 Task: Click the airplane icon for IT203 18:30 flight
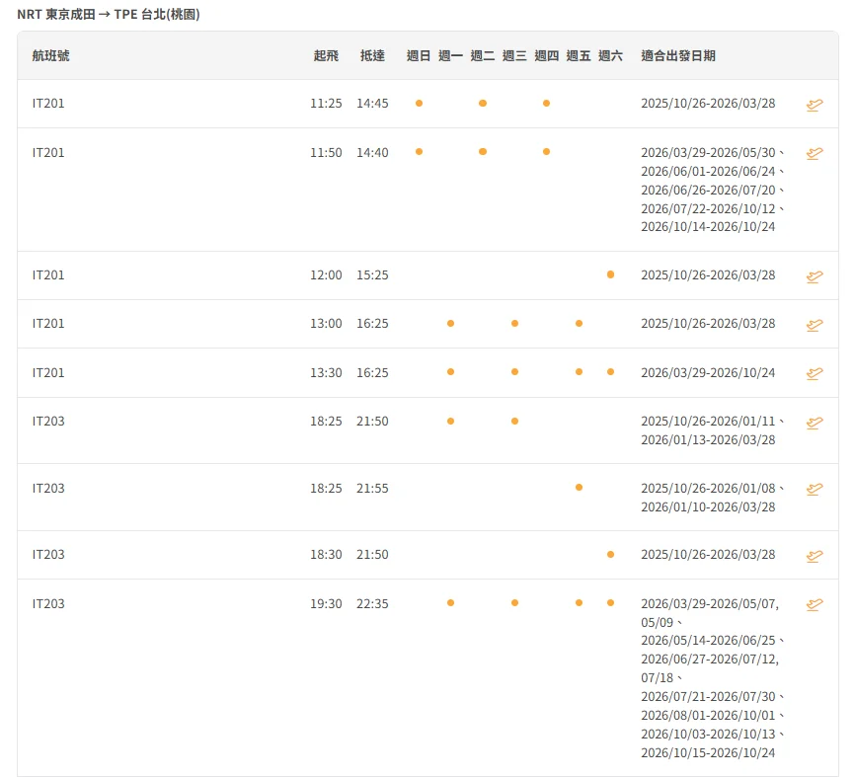[815, 556]
